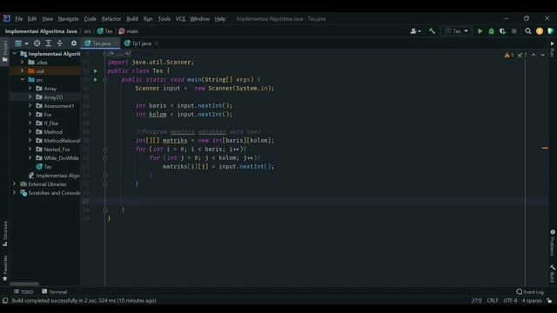
Task: Click the Stop process square icon
Action: click(513, 31)
